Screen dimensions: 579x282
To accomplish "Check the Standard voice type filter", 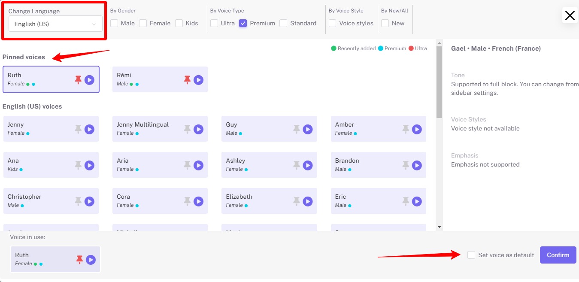I will 283,23.
